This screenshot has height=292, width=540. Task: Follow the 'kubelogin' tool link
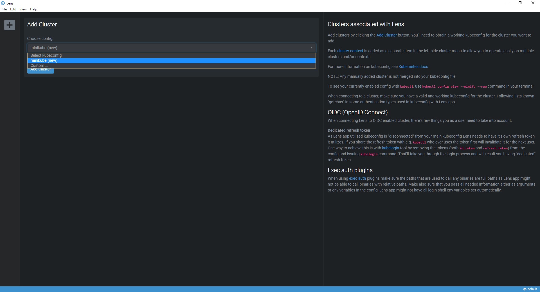[390, 148]
